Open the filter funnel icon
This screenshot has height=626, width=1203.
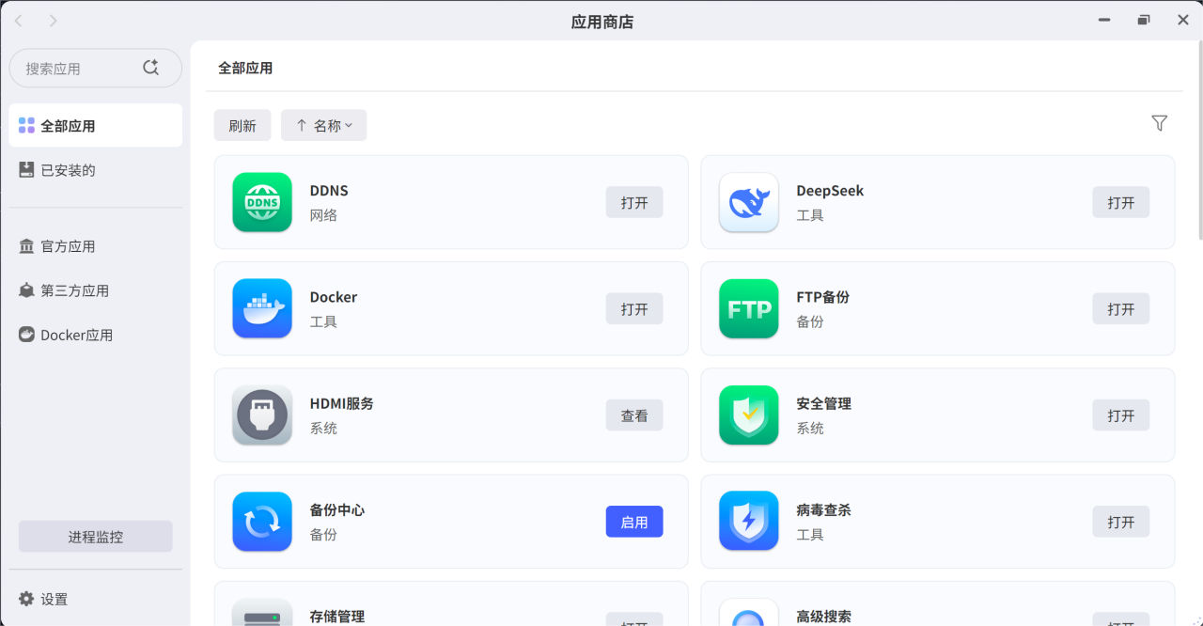coord(1159,124)
